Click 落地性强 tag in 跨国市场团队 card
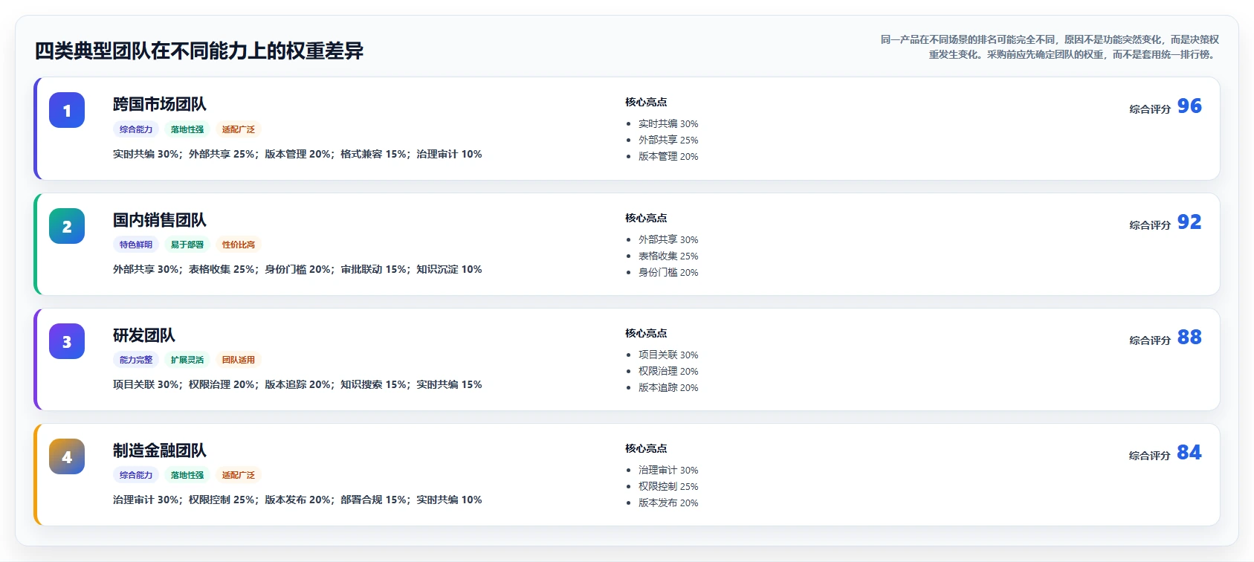This screenshot has height=562, width=1254. click(187, 129)
